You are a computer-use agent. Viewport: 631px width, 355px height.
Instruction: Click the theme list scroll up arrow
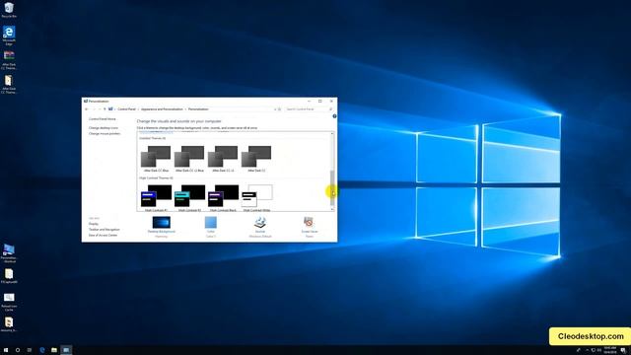click(332, 134)
